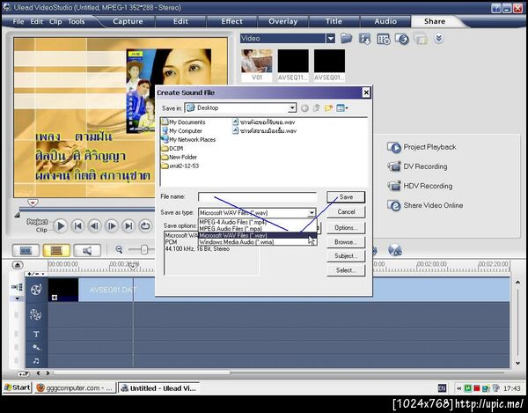Switch to the Audio step tab
Image resolution: width=528 pixels, height=413 pixels.
(385, 21)
